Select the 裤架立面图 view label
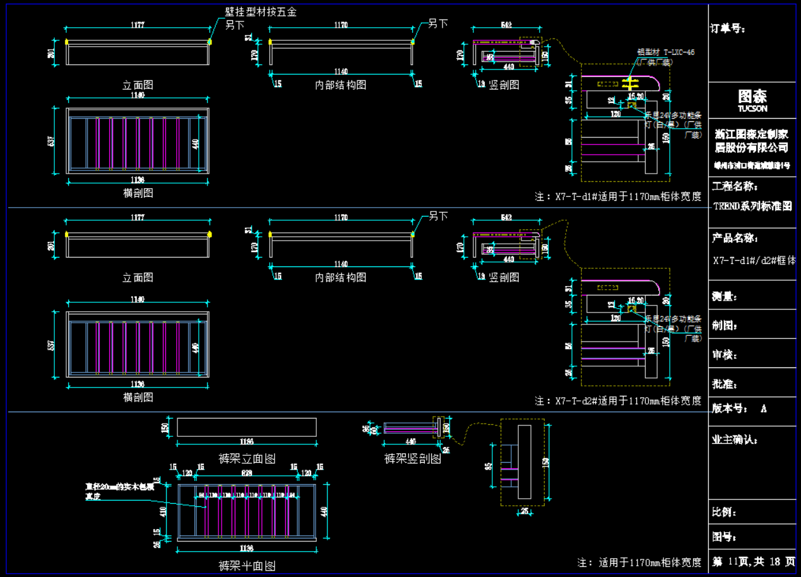 click(247, 458)
